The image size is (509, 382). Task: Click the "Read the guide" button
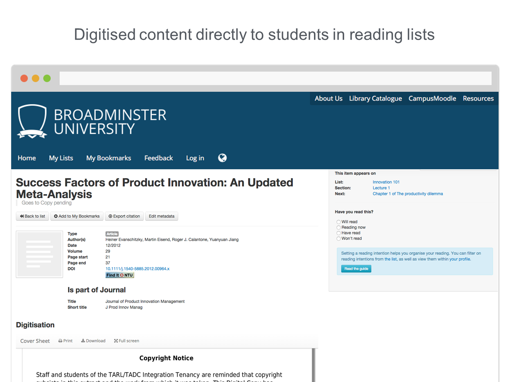click(x=356, y=269)
